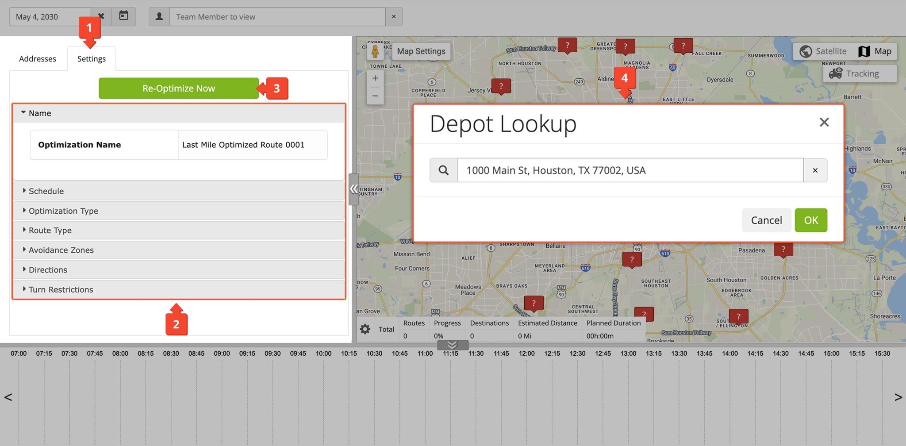Expand the Turn Restrictions section
The height and width of the screenshot is (446, 906).
click(179, 289)
